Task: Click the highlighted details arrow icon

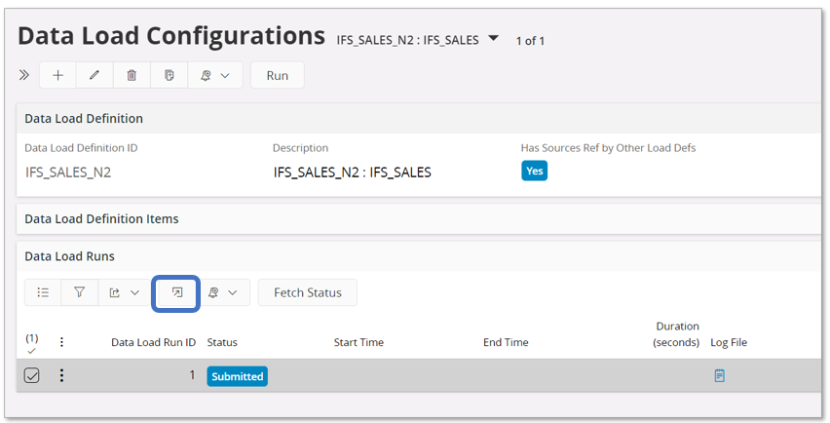Action: pyautogui.click(x=176, y=292)
